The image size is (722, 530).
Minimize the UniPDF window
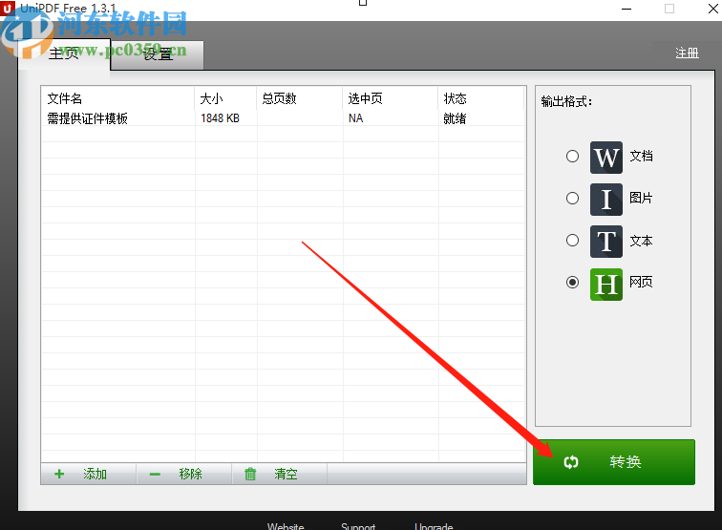(x=626, y=9)
